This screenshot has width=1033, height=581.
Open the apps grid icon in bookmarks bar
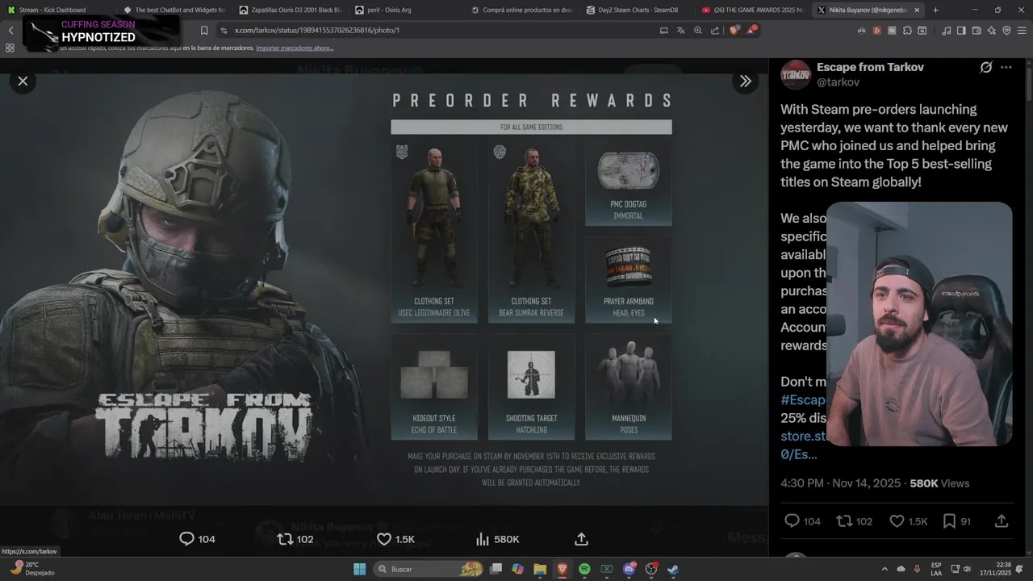(10, 48)
